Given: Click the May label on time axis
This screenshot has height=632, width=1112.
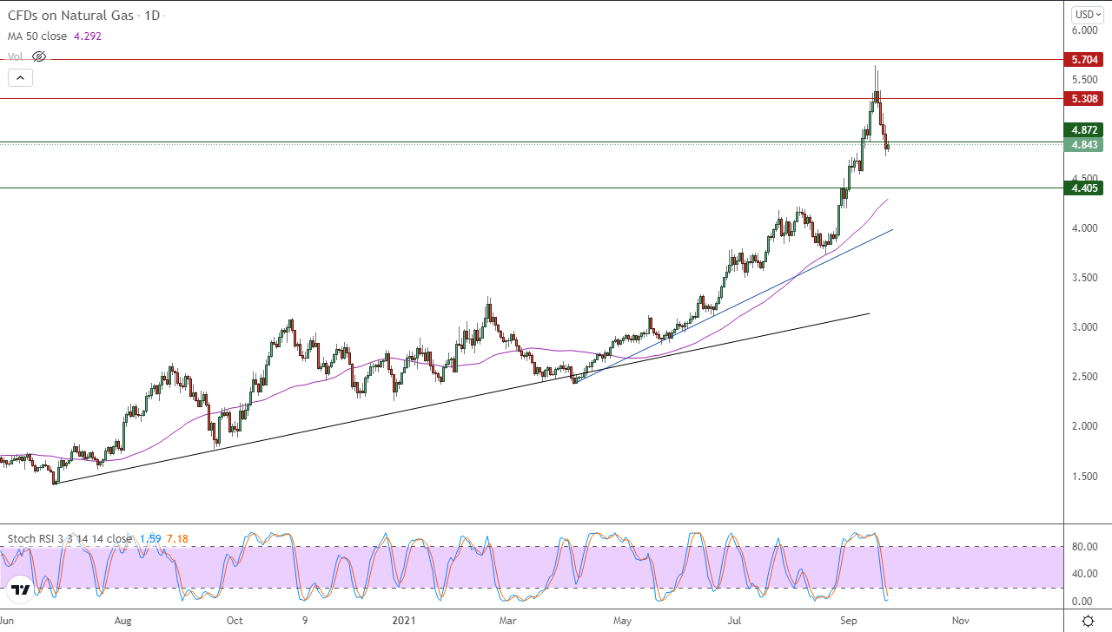Looking at the screenshot, I should click(622, 621).
